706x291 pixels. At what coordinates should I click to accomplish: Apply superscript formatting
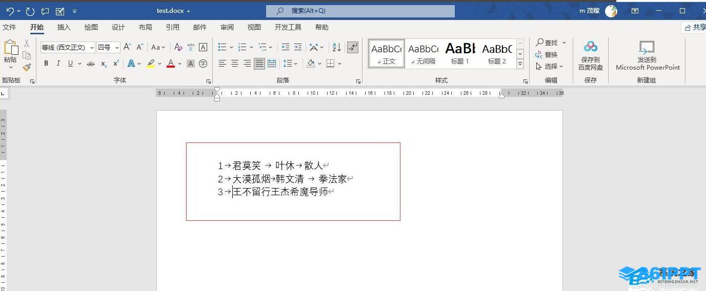click(116, 64)
